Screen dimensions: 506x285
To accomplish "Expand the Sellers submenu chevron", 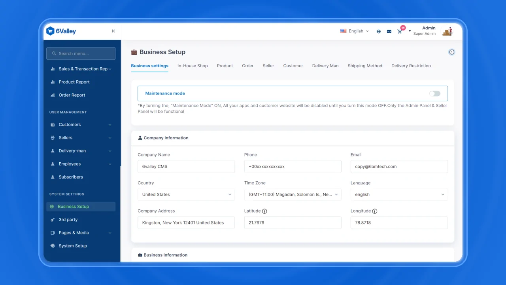I will tap(110, 138).
